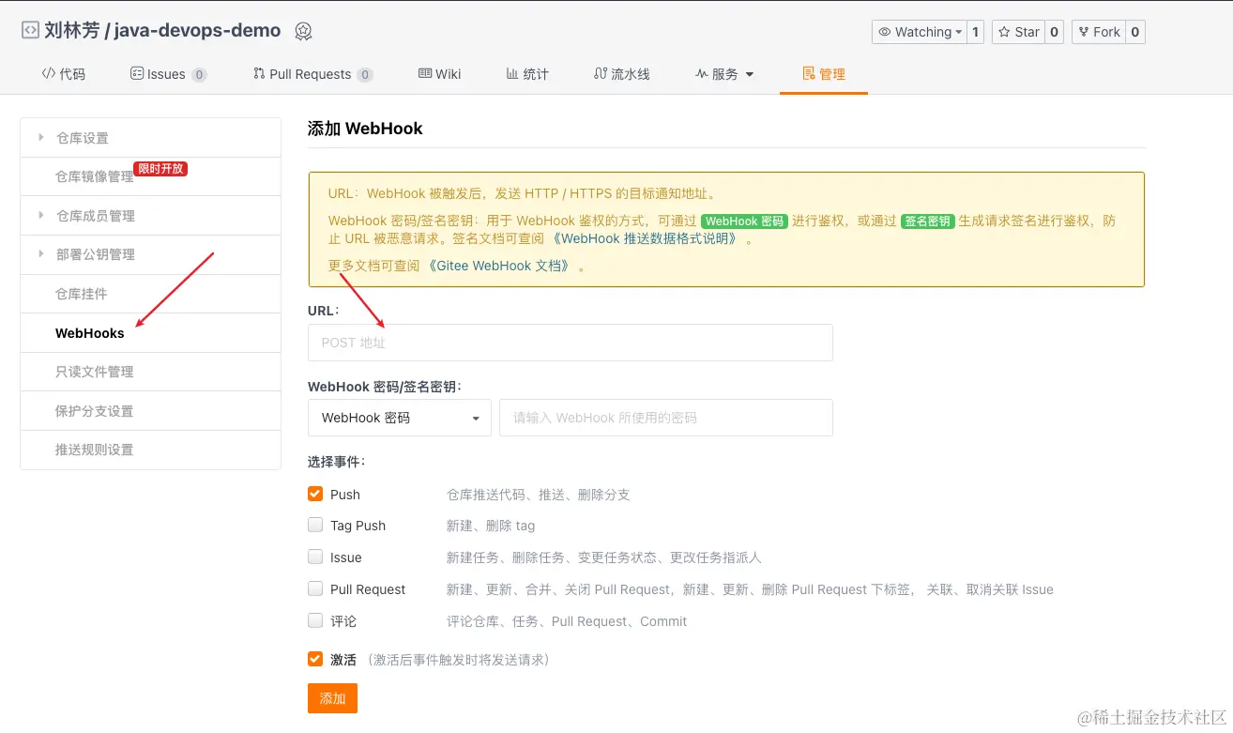This screenshot has height=733, width=1233.
Task: Click the 刘林芳 owner link
Action: click(71, 30)
